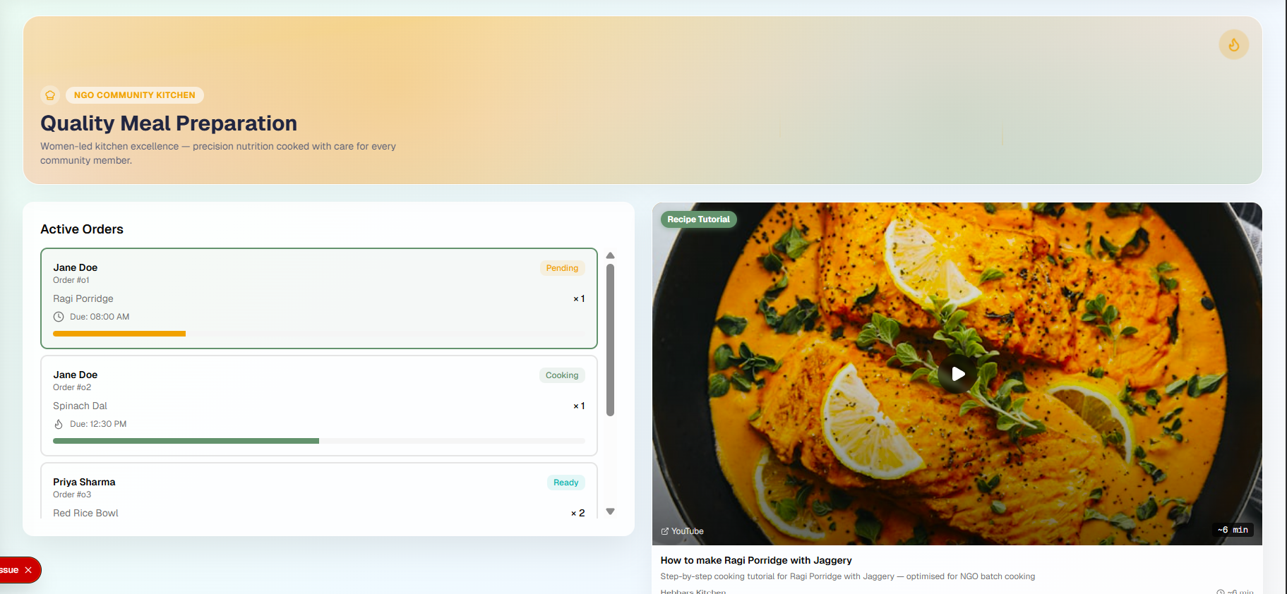Click the flame icon in banner corner
The image size is (1287, 594).
(1233, 44)
